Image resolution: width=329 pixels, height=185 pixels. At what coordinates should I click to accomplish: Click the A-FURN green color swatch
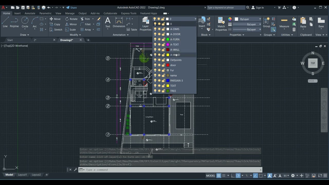coord(168,39)
